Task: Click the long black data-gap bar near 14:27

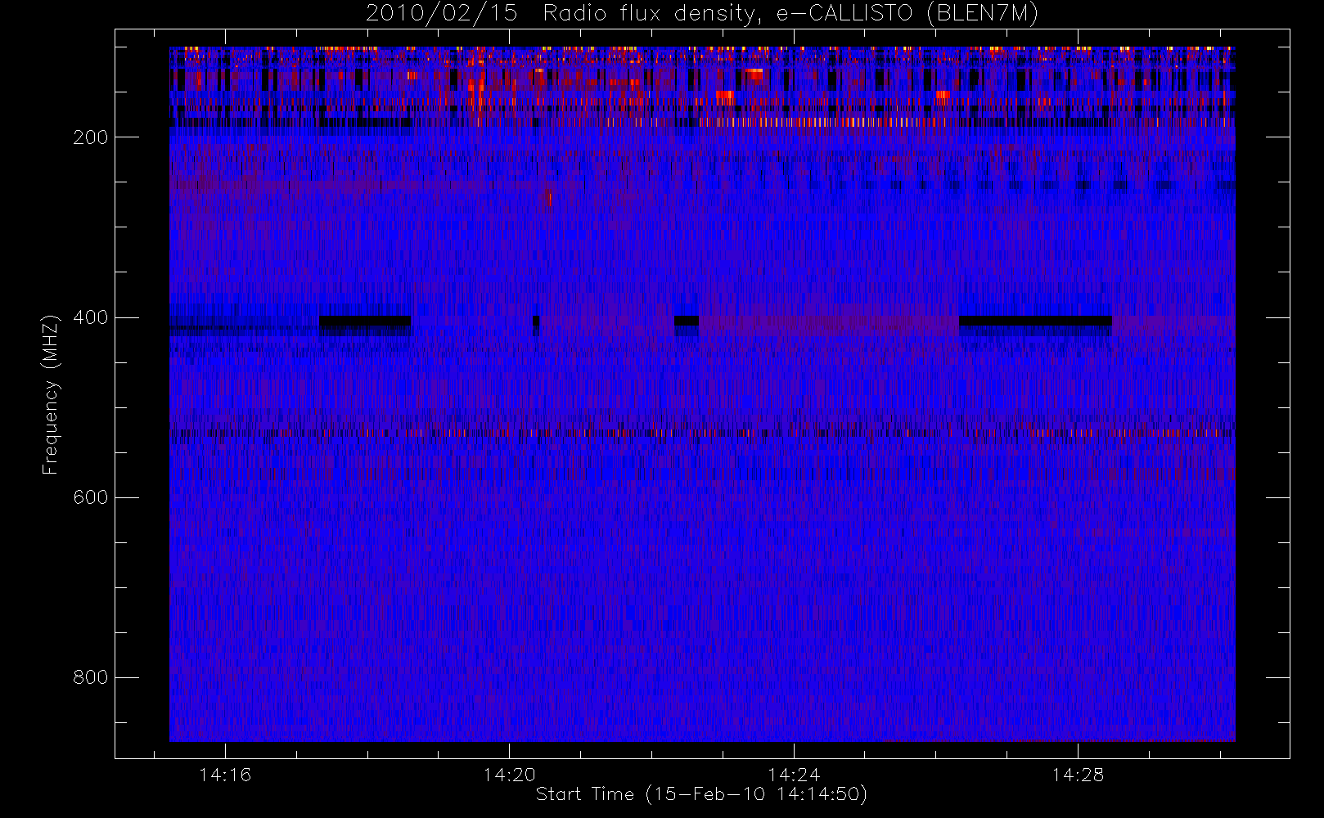Action: pyautogui.click(x=1035, y=321)
